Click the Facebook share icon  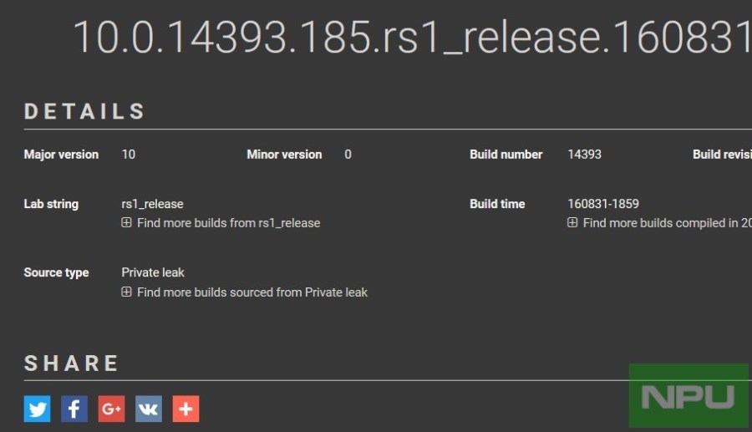(74, 409)
